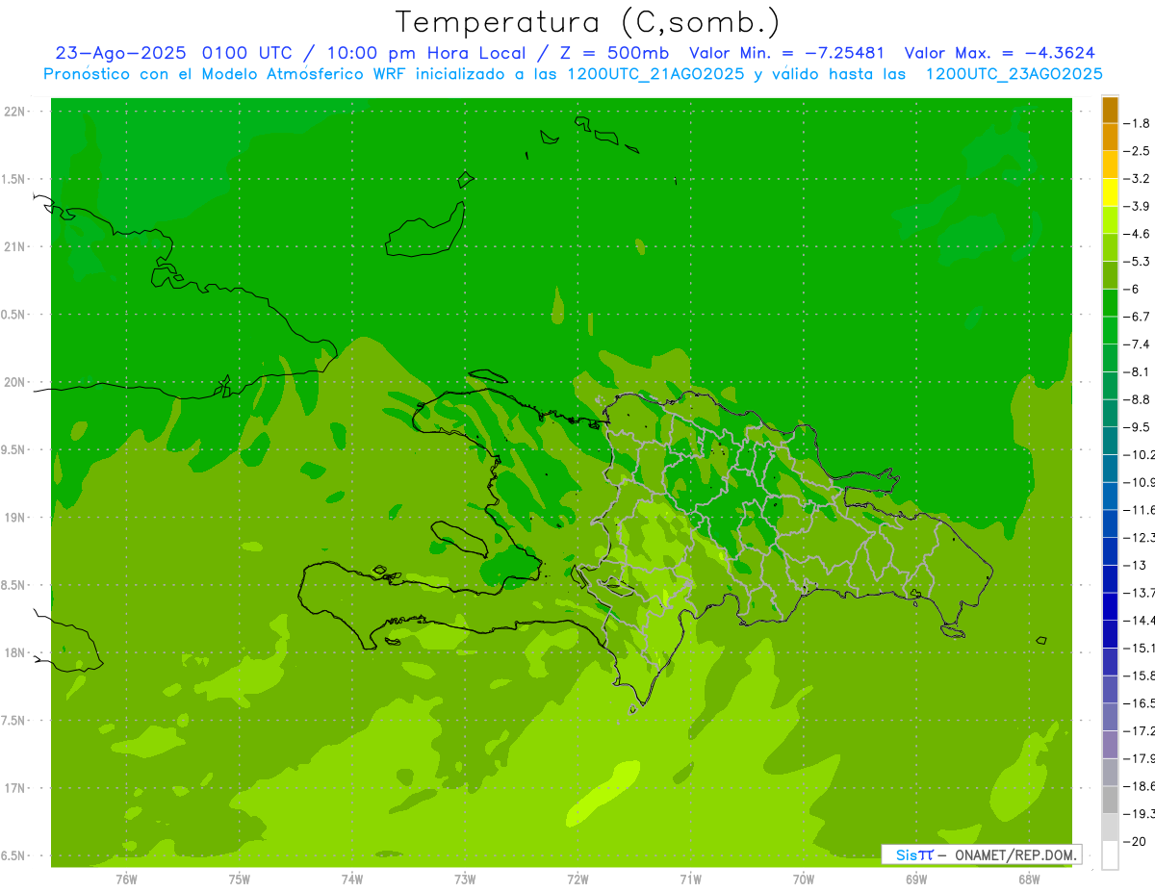
Task: Click the -18.6 legend value
Action: point(1140,785)
